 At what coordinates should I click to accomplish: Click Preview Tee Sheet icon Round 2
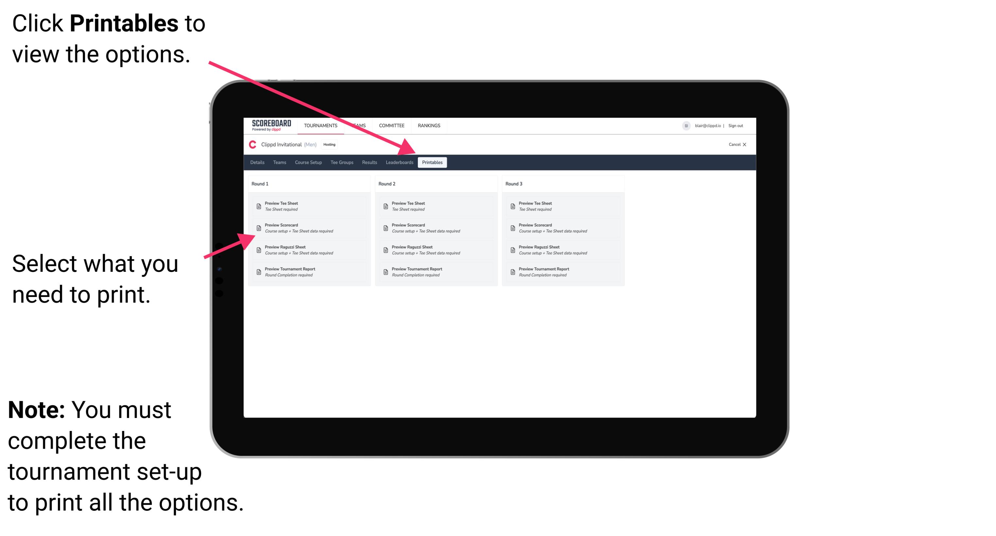(x=385, y=206)
